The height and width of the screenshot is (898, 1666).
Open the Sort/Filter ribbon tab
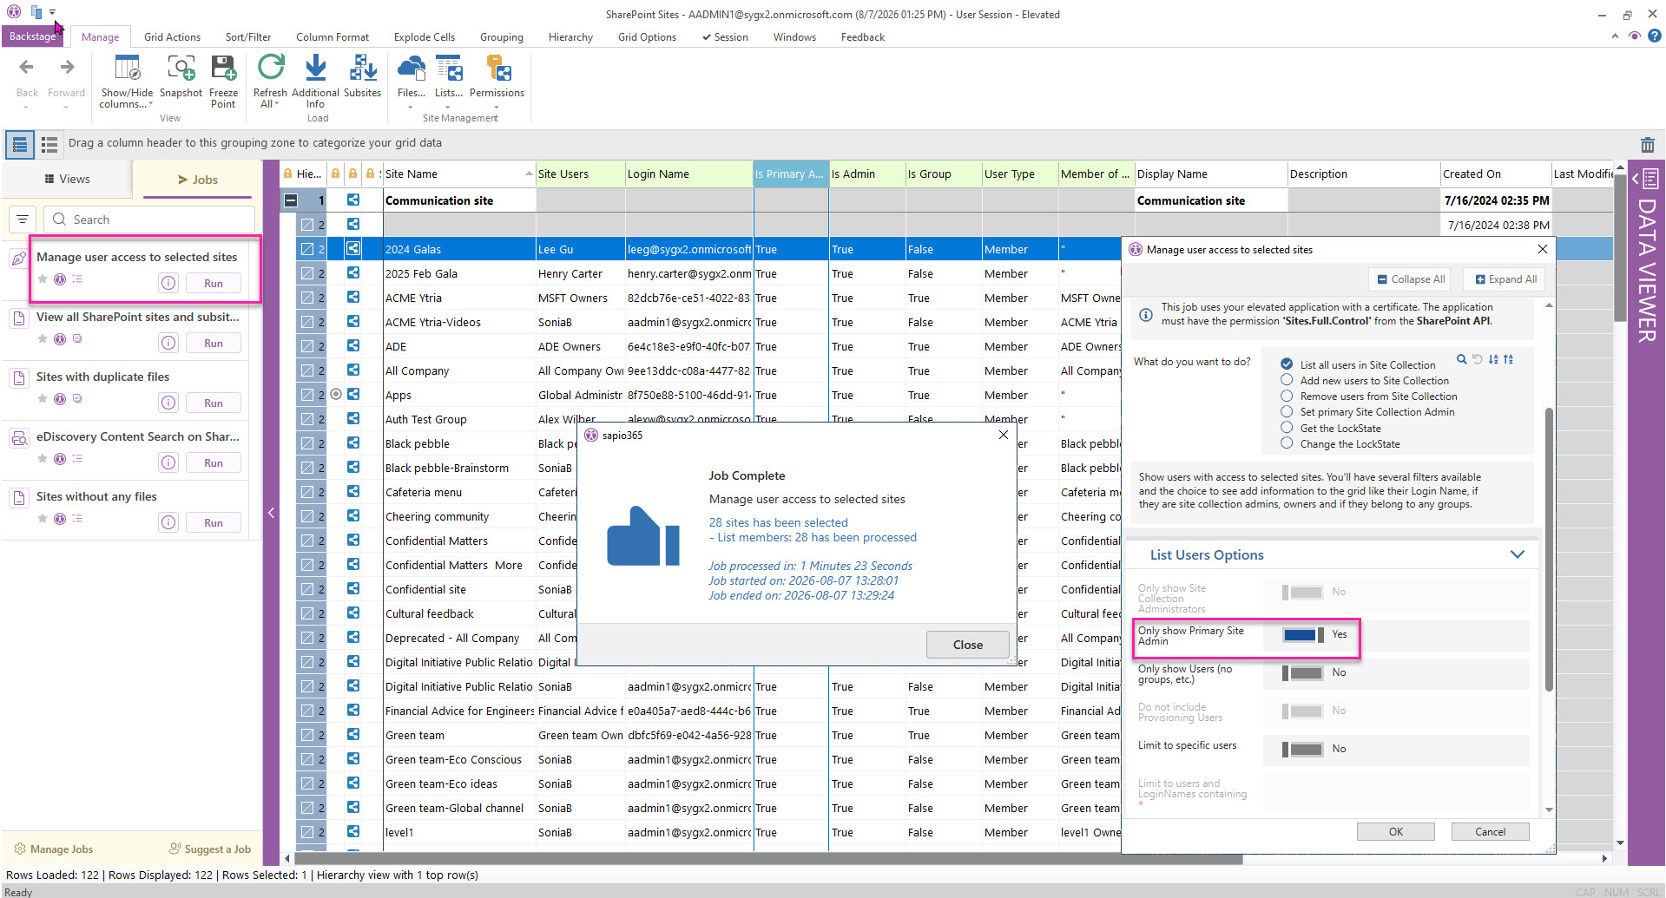(248, 37)
